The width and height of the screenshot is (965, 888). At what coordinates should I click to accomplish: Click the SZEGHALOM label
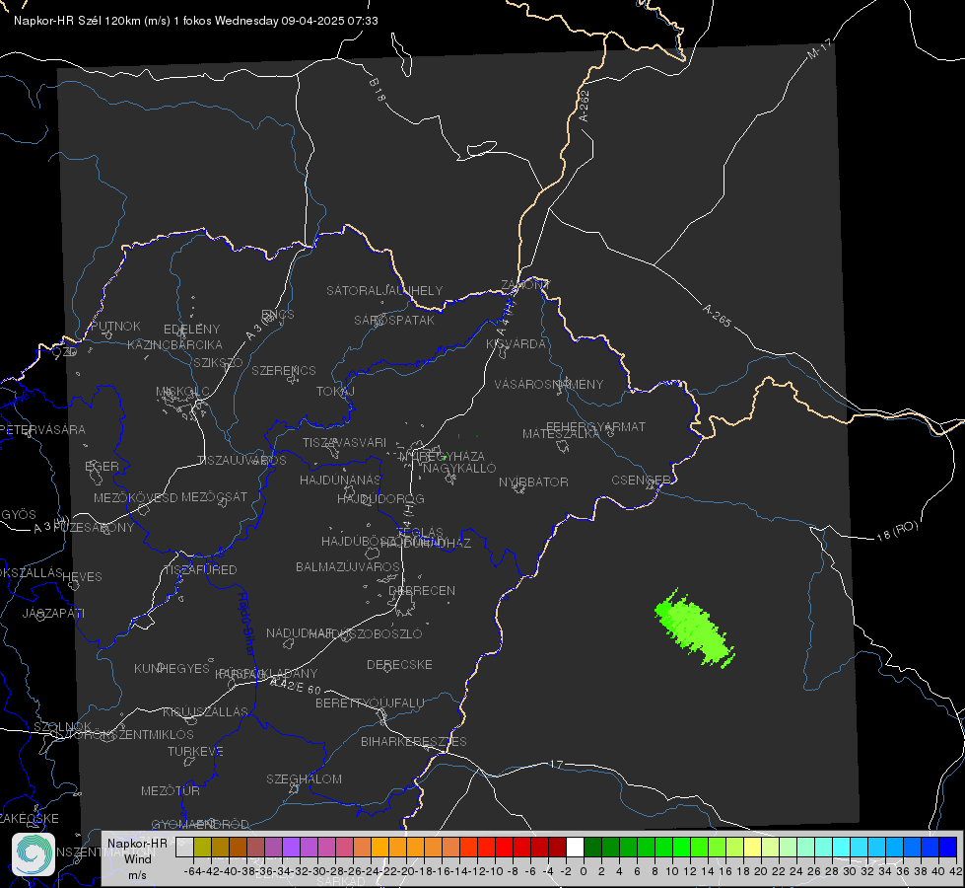304,778
